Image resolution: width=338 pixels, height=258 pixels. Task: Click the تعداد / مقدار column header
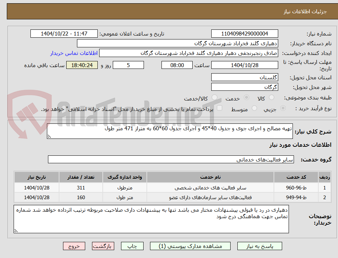(81, 177)
